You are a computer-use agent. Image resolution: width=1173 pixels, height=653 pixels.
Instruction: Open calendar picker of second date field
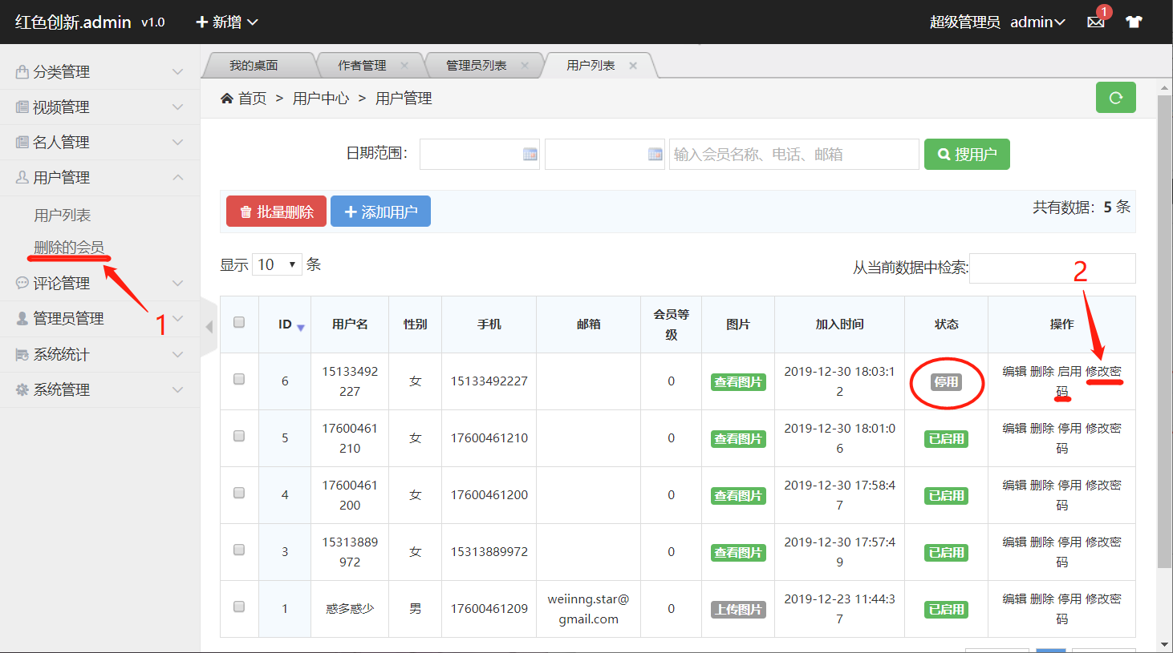[x=655, y=155]
